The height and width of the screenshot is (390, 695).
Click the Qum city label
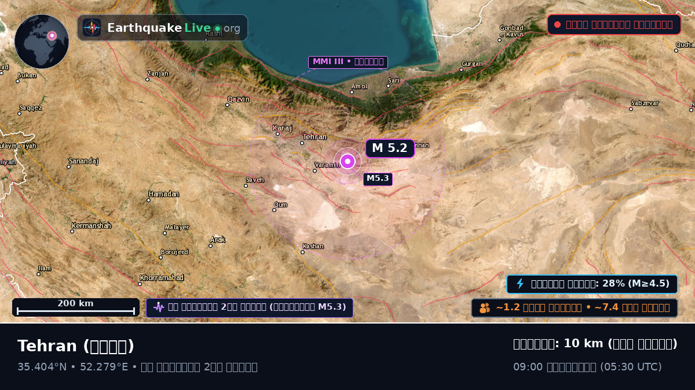pyautogui.click(x=280, y=205)
